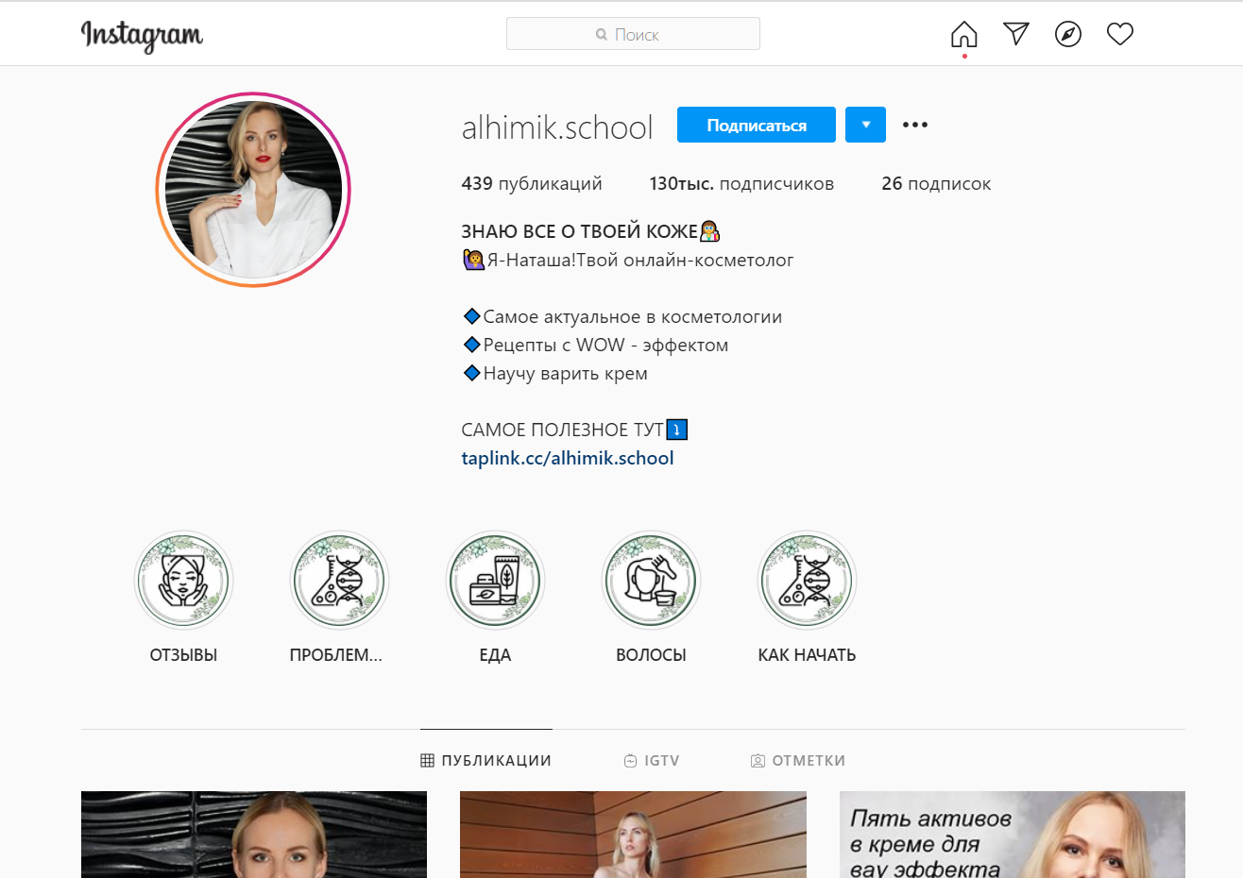Open the post Пять активов в креме

(1013, 835)
